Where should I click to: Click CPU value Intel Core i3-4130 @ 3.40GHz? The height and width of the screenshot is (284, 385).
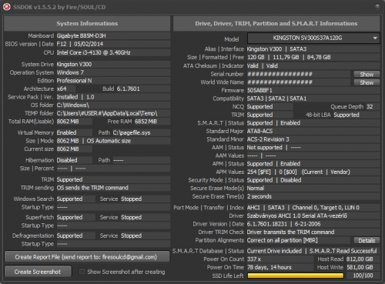(x=93, y=52)
